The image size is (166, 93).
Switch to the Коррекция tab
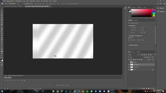pyautogui.click(x=136, y=20)
